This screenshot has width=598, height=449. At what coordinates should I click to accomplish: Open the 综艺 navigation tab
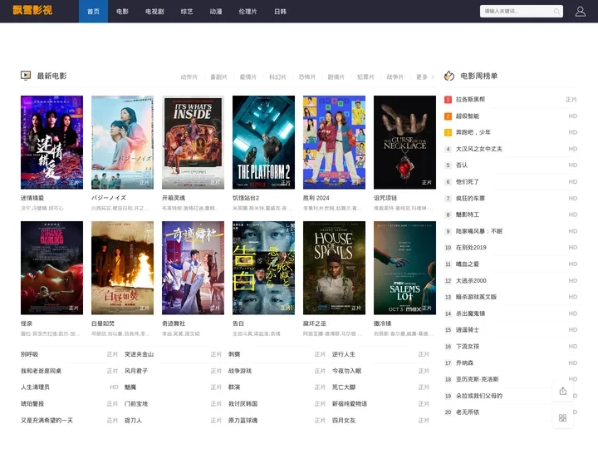(187, 12)
